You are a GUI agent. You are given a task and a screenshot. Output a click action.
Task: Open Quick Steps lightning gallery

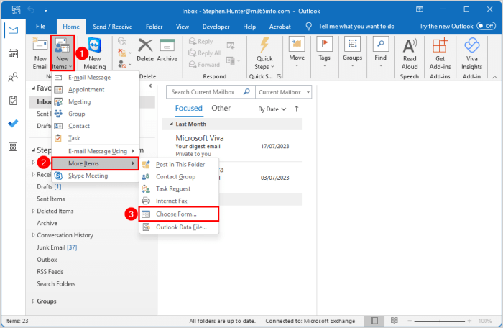pos(264,53)
